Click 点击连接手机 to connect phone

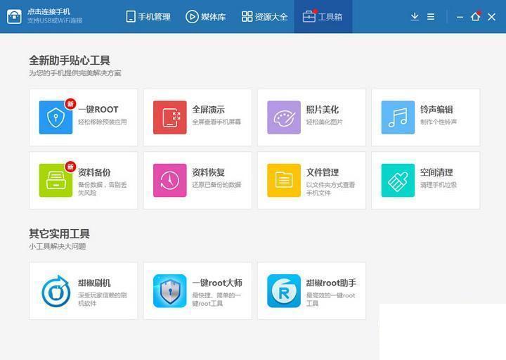[48, 12]
